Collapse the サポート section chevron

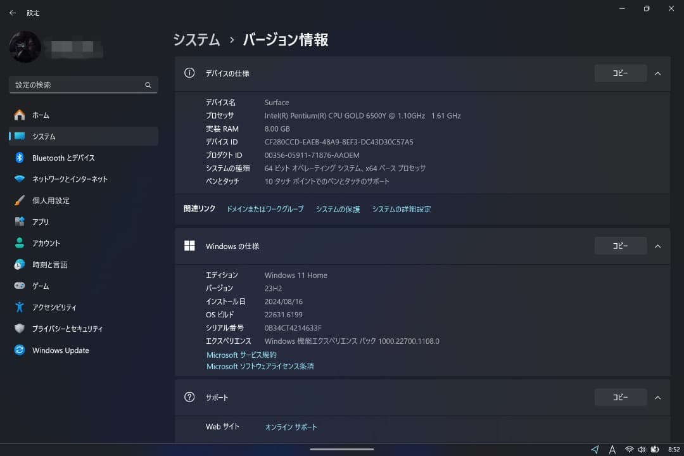click(x=657, y=398)
